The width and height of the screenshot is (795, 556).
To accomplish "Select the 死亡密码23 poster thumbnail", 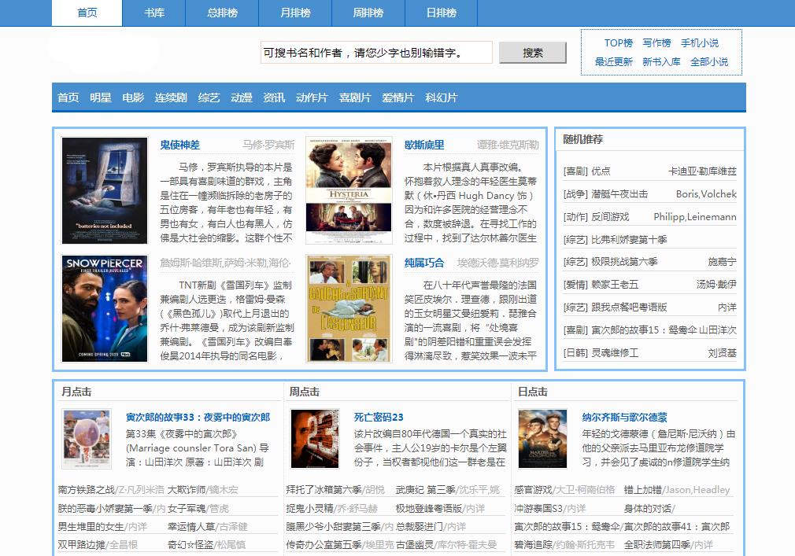I will point(315,438).
